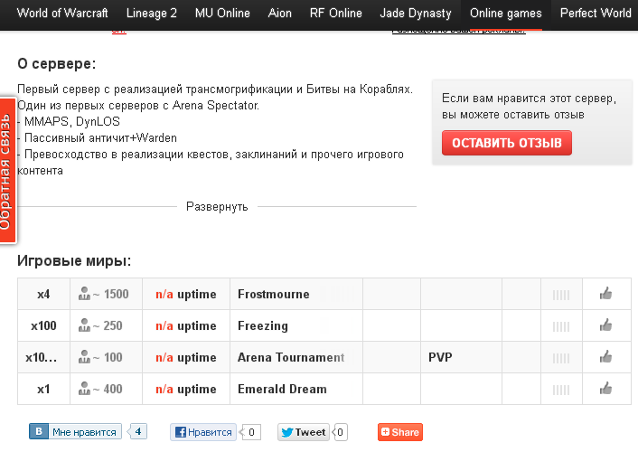Like the Freezing world with thumbs-up
Image resolution: width=638 pixels, height=452 pixels.
pyautogui.click(x=605, y=325)
